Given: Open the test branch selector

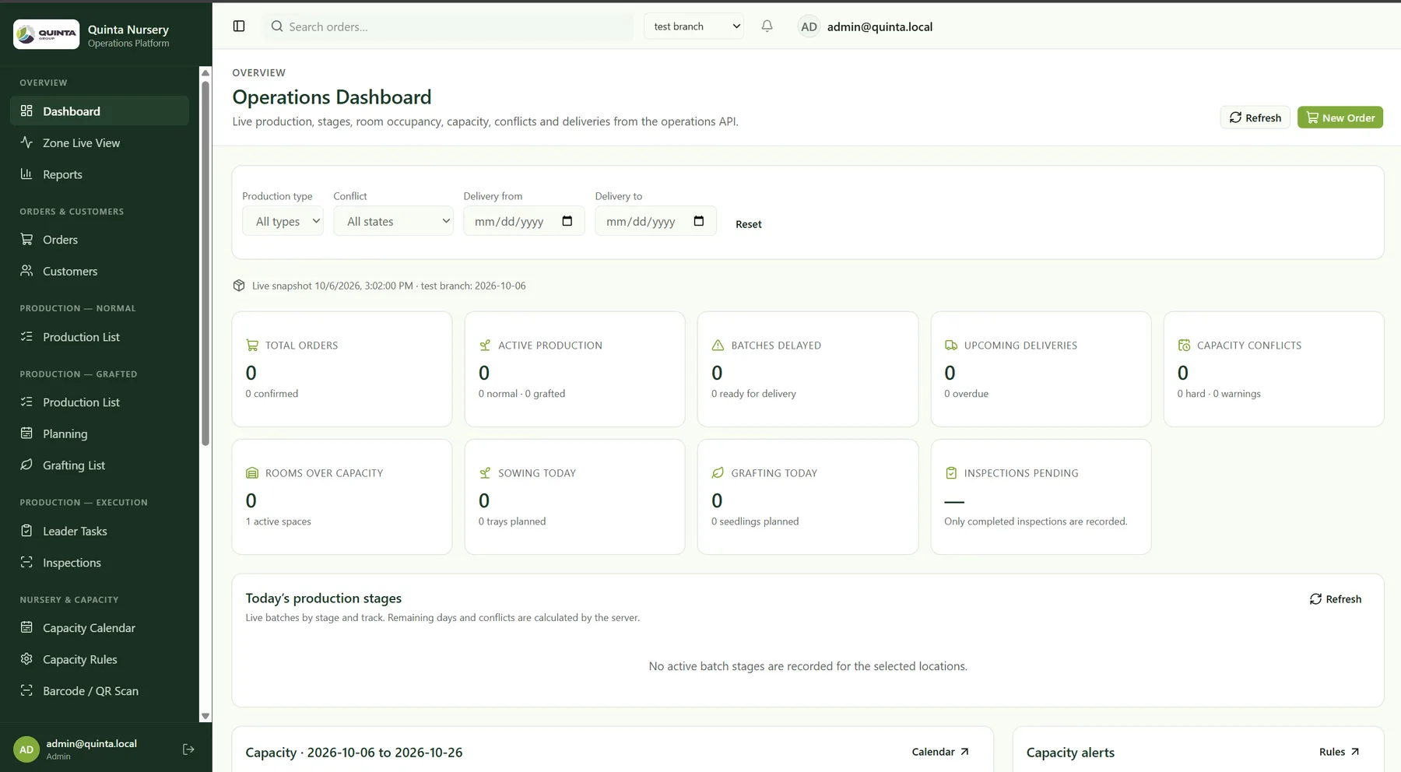Looking at the screenshot, I should tap(693, 26).
